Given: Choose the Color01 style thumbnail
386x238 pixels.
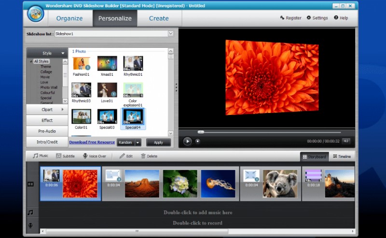Looking at the screenshot, I should (x=81, y=116).
